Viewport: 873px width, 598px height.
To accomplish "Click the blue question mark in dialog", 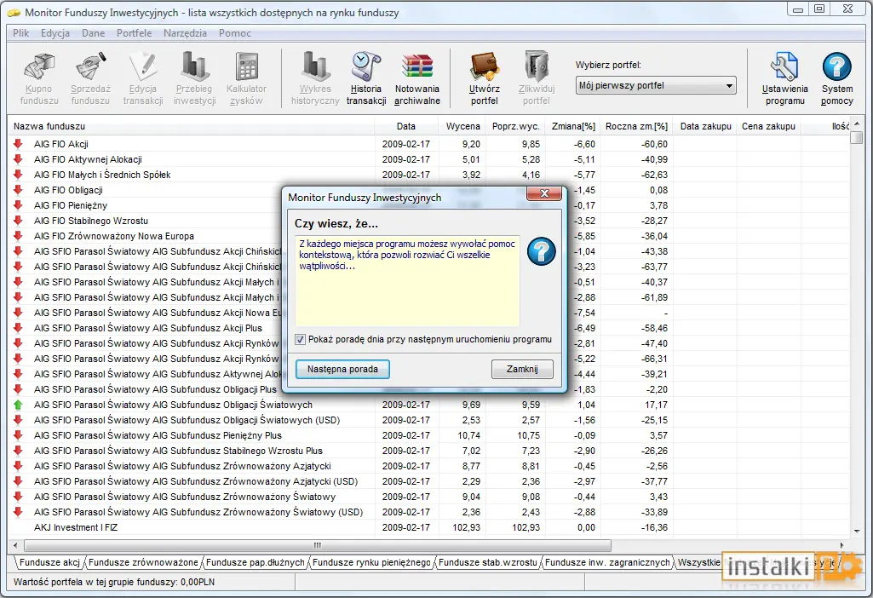I will click(541, 251).
